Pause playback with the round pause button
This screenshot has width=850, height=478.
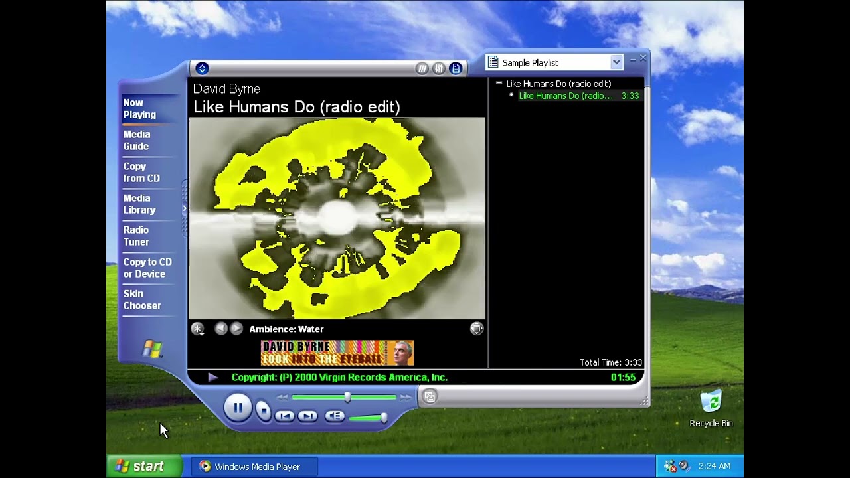[x=238, y=408]
